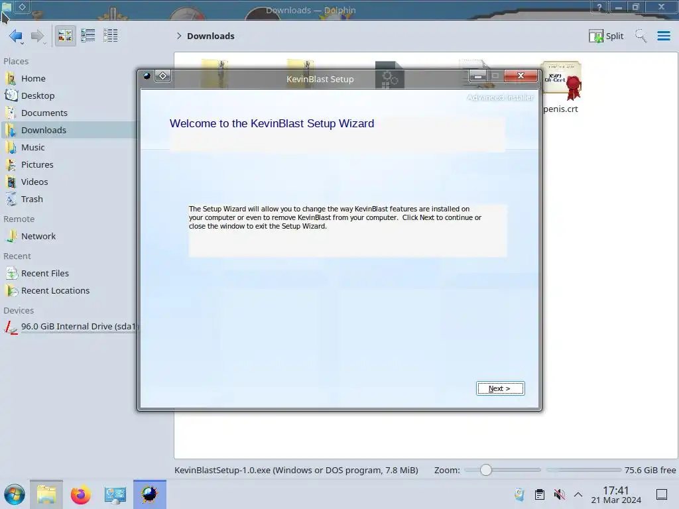The width and height of the screenshot is (679, 509).
Task: Open Home in Places panel
Action: 69,78
